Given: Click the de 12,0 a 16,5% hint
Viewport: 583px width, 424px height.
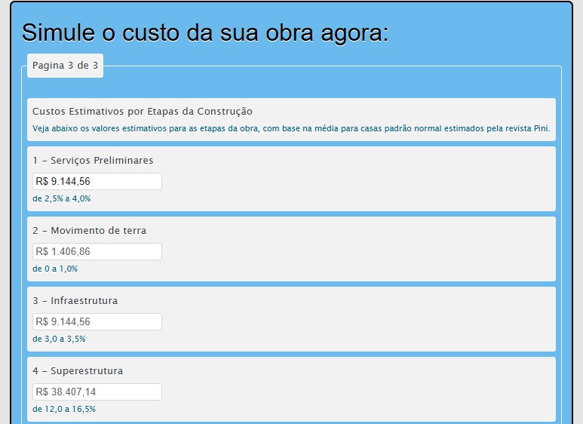Looking at the screenshot, I should (x=64, y=409).
